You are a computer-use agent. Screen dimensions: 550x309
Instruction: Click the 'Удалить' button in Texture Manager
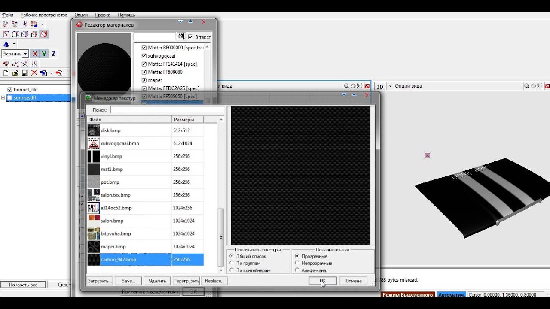[x=157, y=281]
